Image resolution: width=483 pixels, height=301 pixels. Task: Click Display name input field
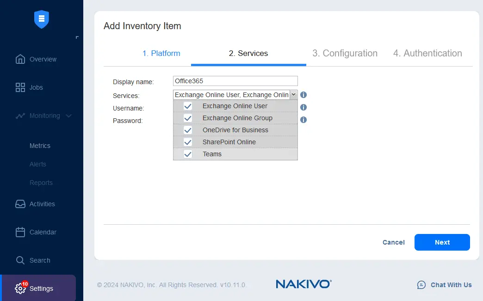coord(235,81)
